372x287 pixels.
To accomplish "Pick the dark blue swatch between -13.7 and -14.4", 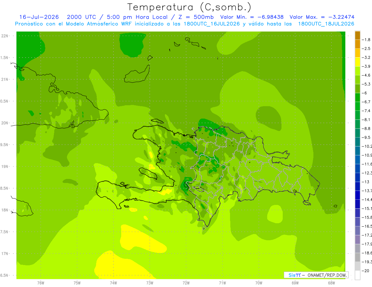I will [x=357, y=195].
